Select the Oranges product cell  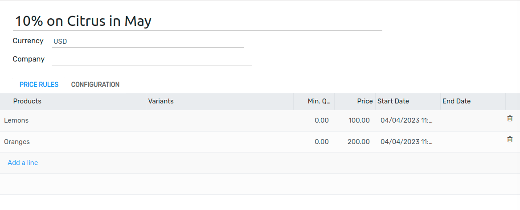(x=73, y=142)
